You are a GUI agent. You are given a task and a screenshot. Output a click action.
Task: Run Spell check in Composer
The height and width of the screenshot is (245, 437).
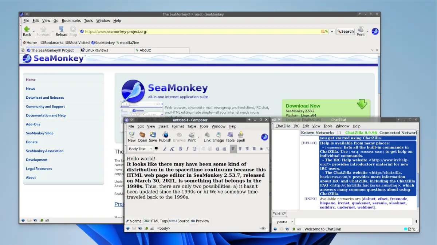coord(241,136)
